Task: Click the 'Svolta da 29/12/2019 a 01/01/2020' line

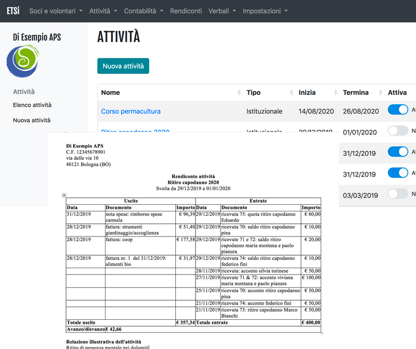Action: coord(193,189)
